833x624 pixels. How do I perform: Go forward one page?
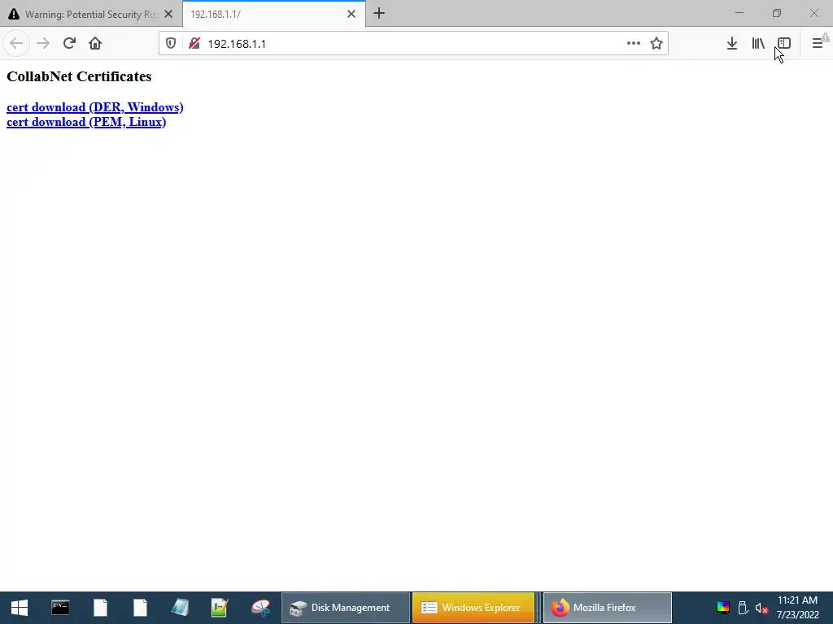[x=43, y=44]
